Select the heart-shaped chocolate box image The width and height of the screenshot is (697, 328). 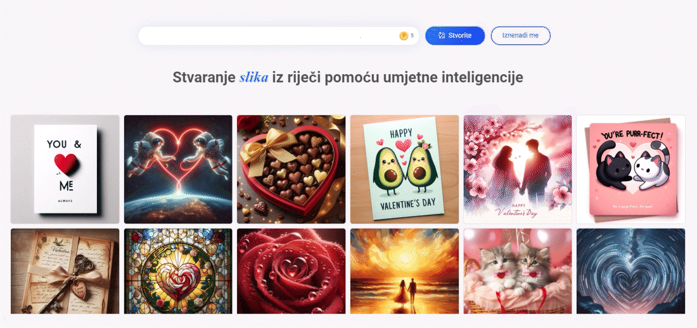pos(291,169)
